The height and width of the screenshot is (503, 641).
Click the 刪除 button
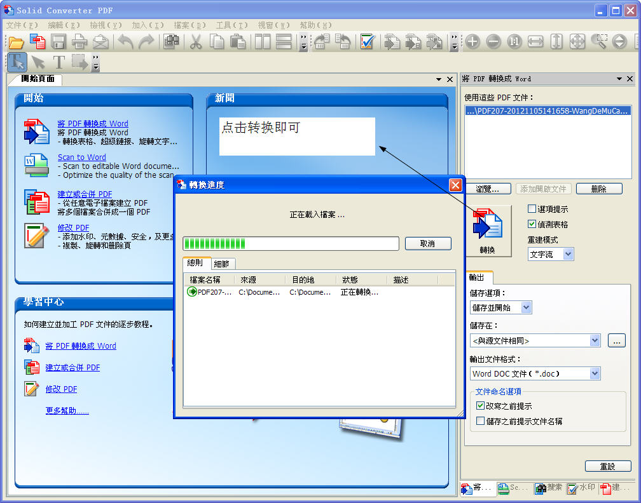click(x=599, y=189)
